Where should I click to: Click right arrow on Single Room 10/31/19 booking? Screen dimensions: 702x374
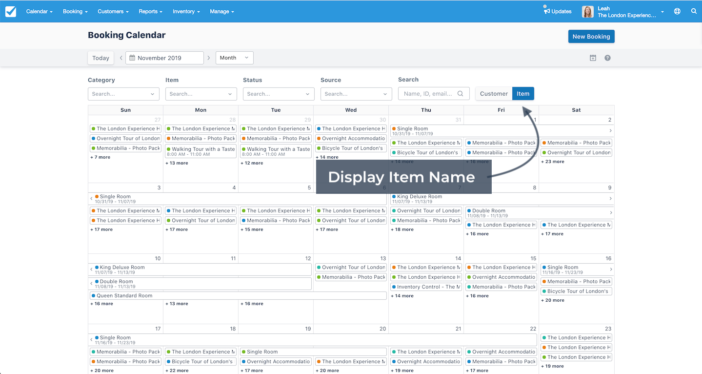[x=610, y=131]
